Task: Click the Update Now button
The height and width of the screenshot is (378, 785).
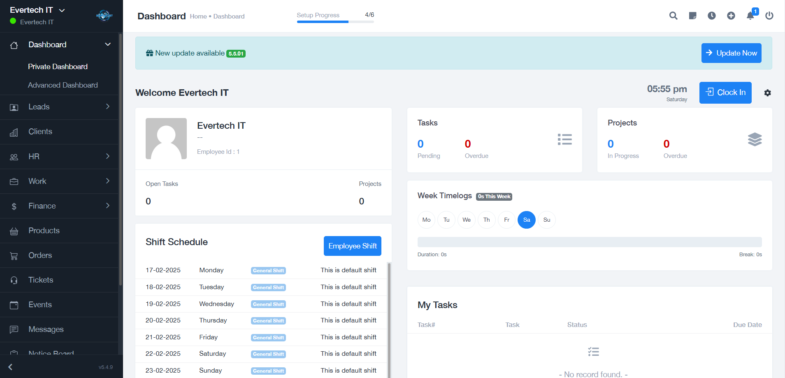Action: coord(731,53)
